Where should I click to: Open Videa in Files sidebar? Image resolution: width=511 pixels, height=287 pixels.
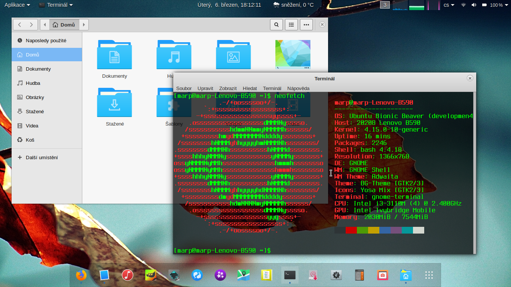pos(47,126)
